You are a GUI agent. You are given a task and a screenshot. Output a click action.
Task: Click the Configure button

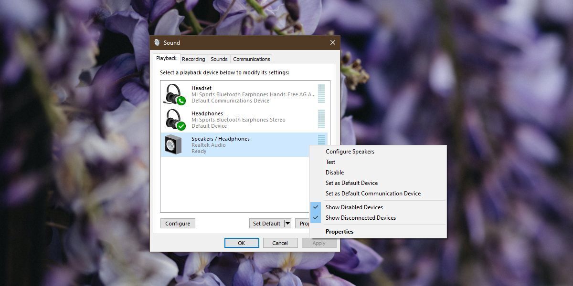[177, 223]
